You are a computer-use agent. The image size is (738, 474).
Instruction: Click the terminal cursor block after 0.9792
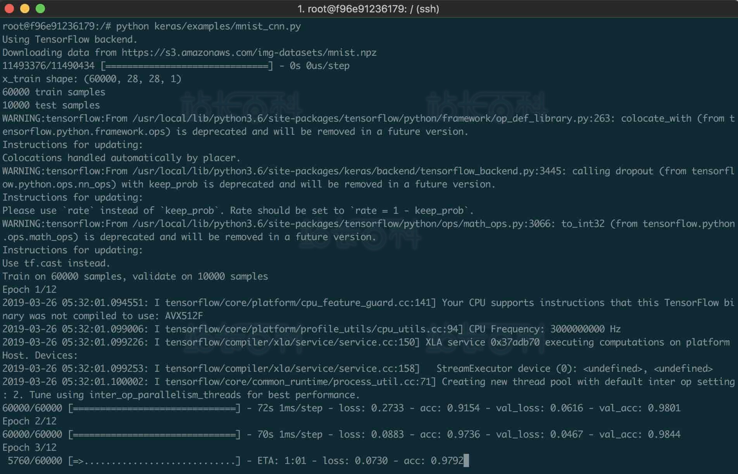tap(466, 460)
